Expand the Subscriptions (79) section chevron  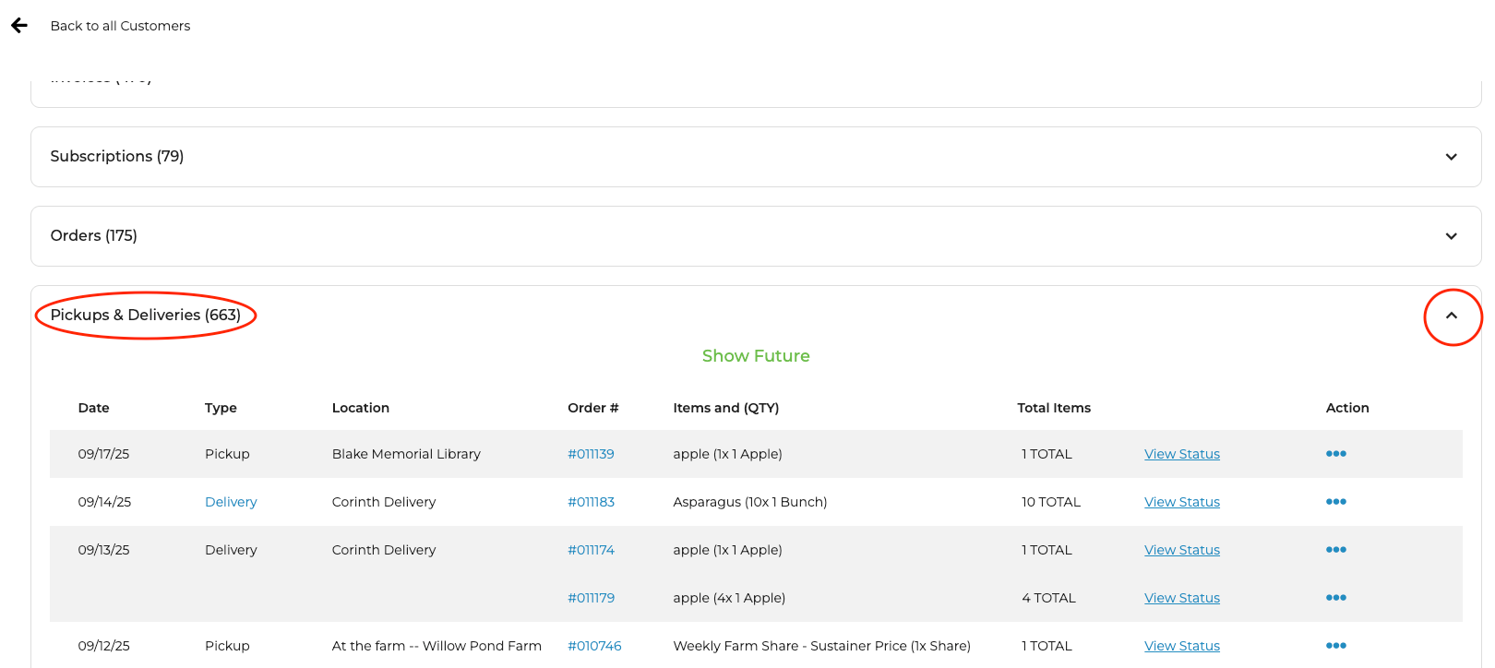1451,157
